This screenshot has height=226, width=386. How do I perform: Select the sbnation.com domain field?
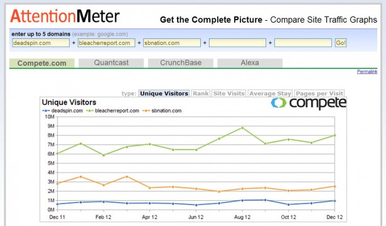pos(172,43)
